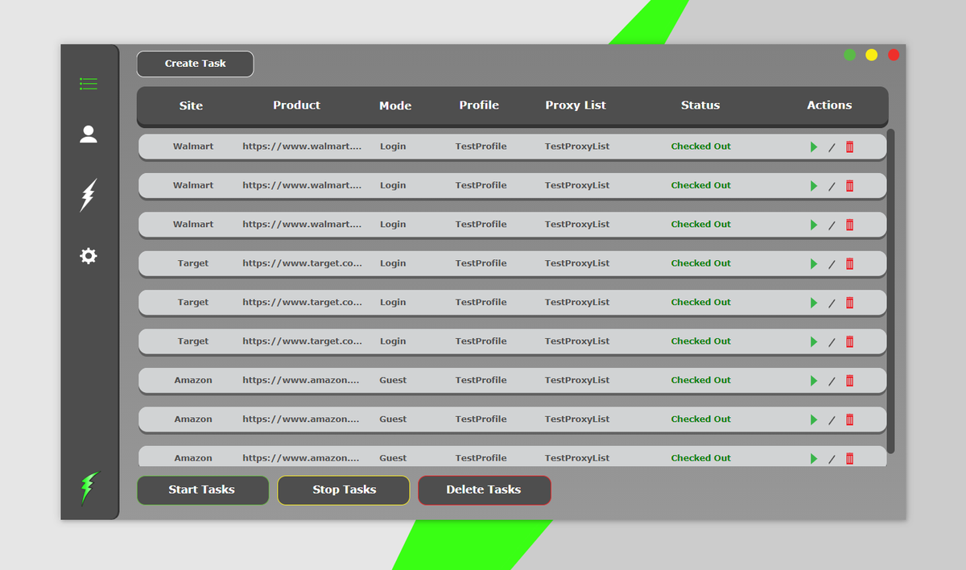Click the Create Task button

(195, 64)
